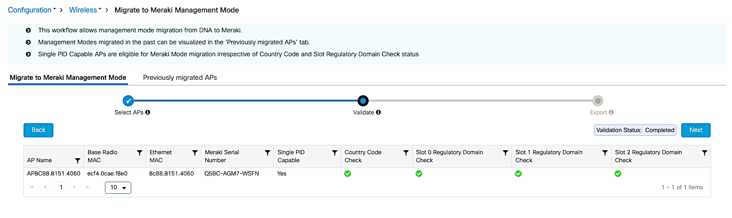Switch to Previously migrated APs tab
732x218 pixels.
(x=180, y=78)
